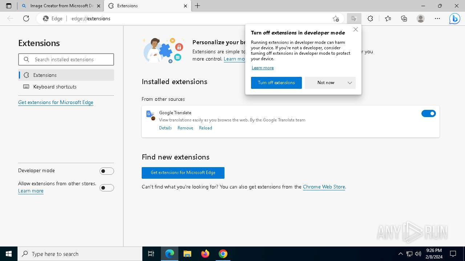
Task: Dismiss the developer mode popup with X
Action: pos(356,30)
